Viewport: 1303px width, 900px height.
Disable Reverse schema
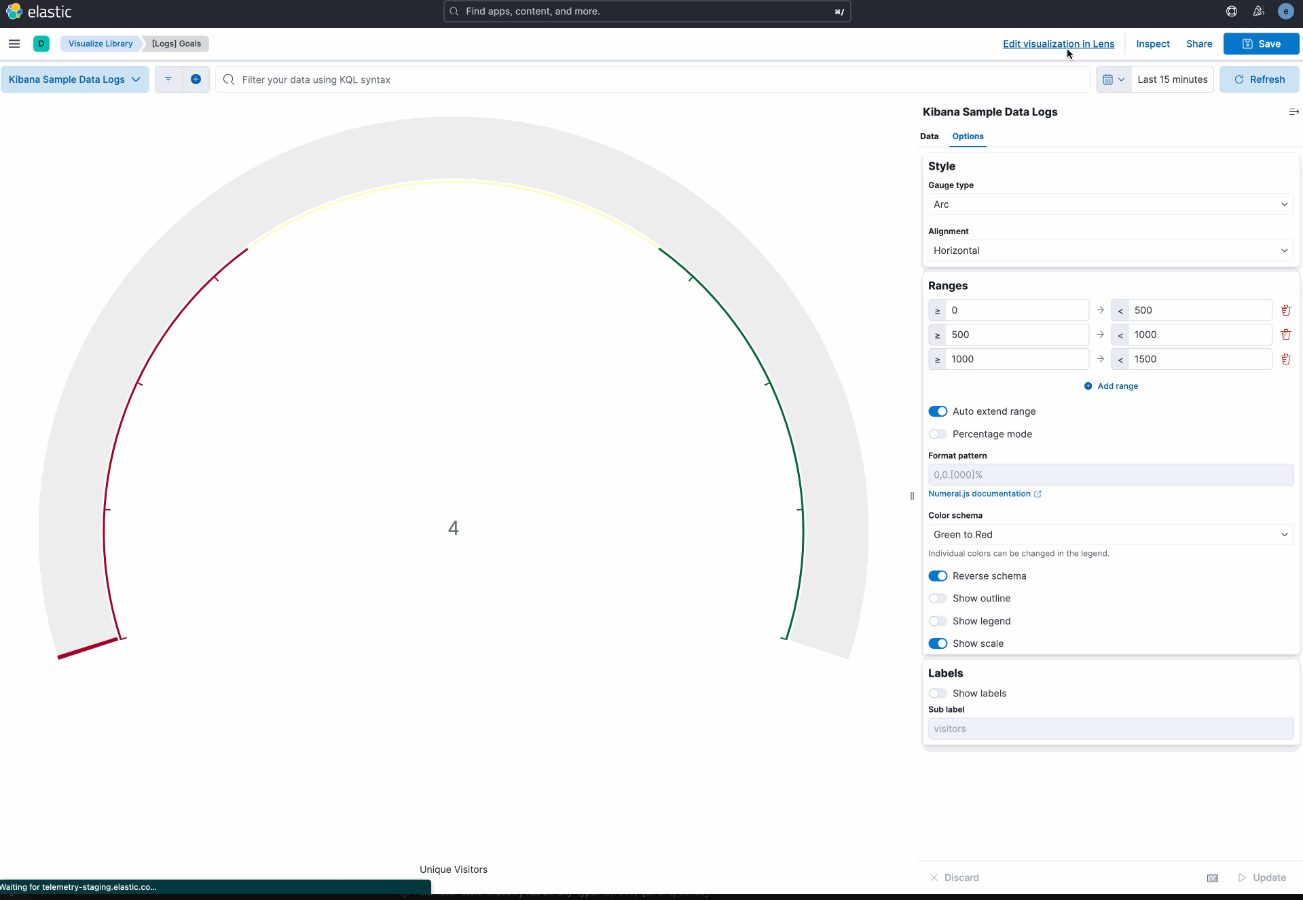tap(938, 576)
